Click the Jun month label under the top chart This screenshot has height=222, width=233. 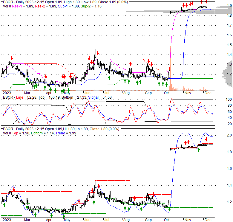87,93
